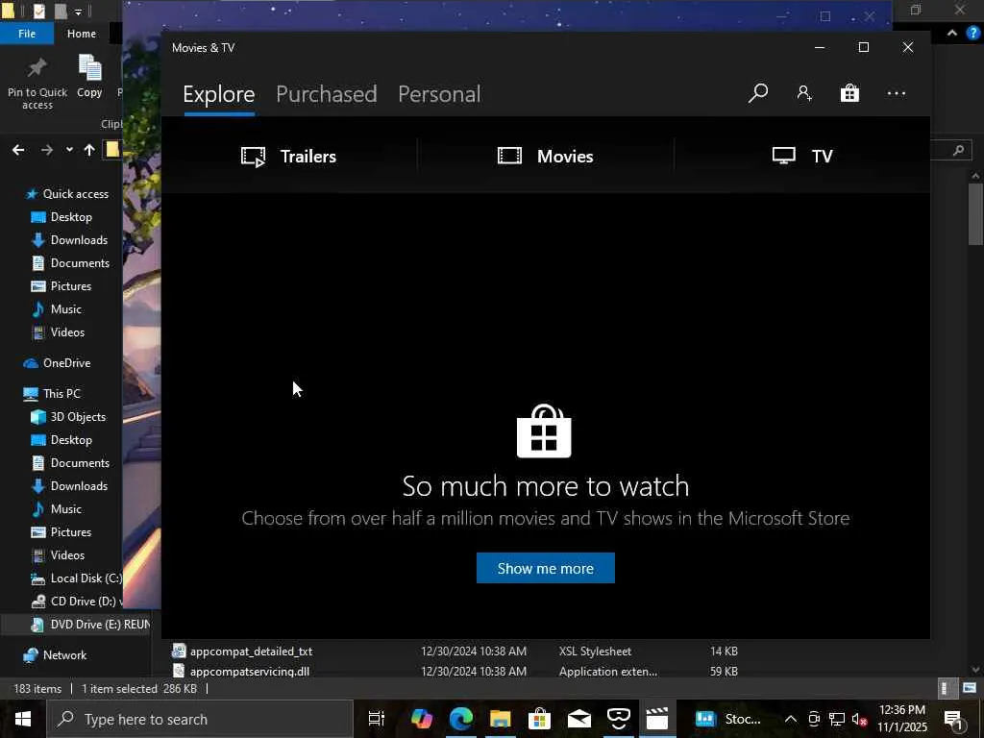Show hidden system tray icons
Screen dimensions: 984x738
[x=791, y=719]
